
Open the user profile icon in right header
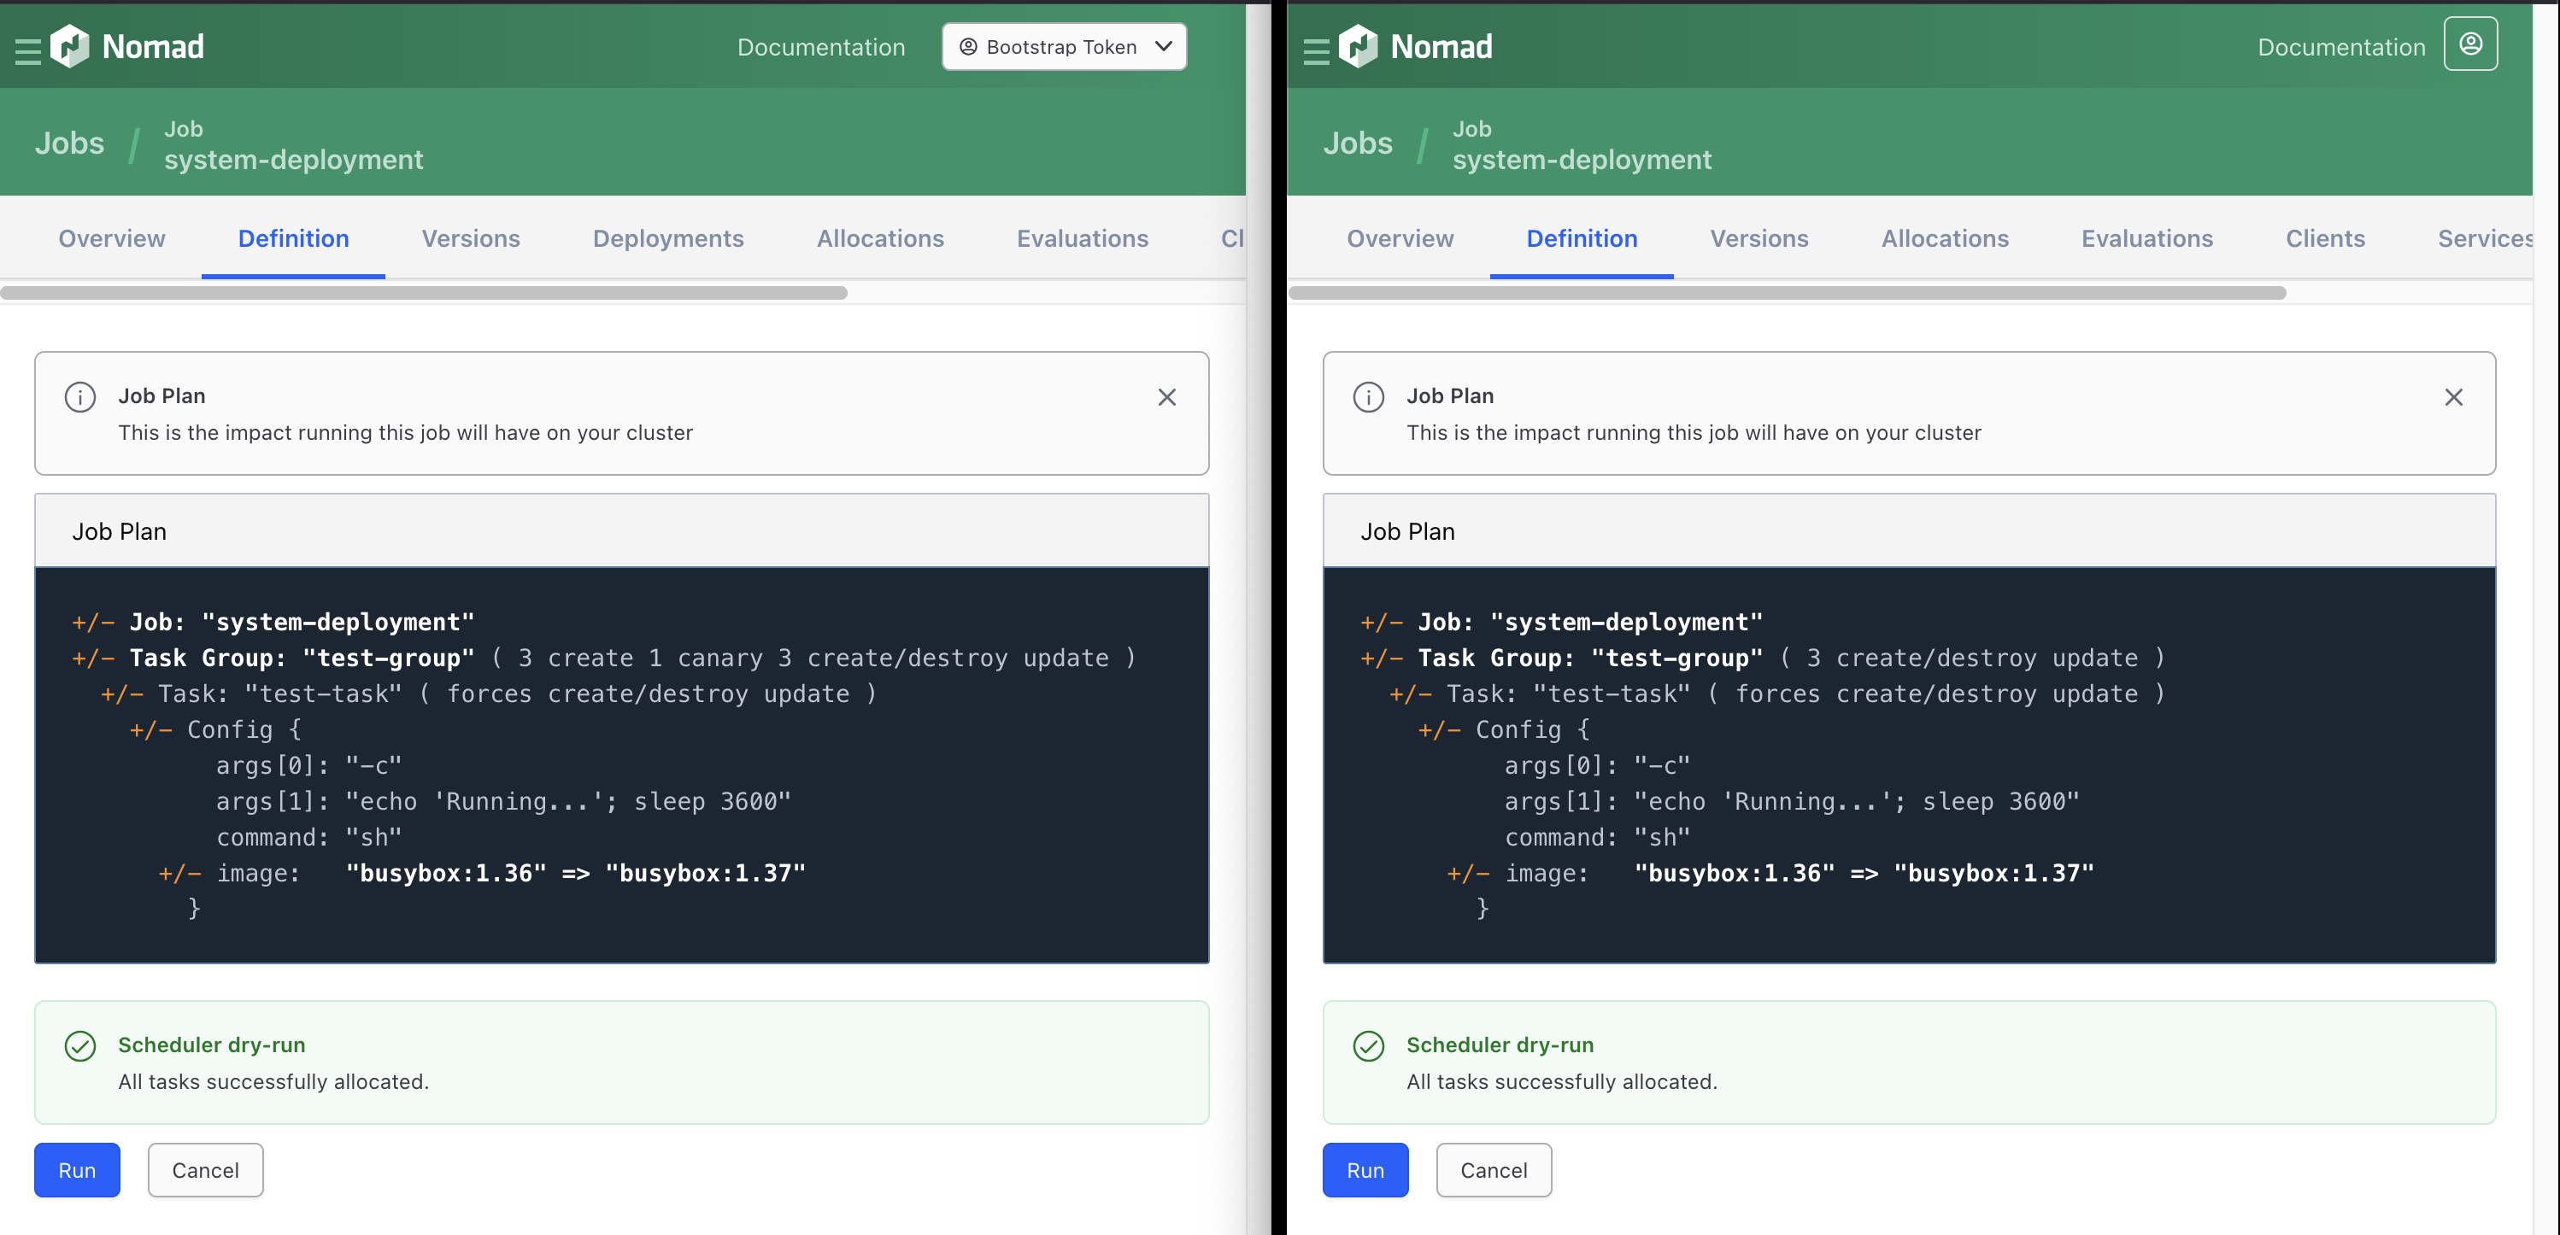[x=2470, y=44]
